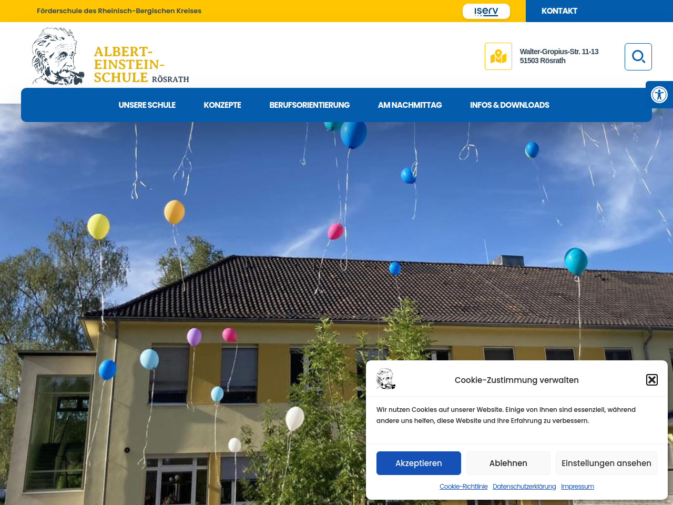Open the search magnifier icon
673x505 pixels.
(638, 57)
